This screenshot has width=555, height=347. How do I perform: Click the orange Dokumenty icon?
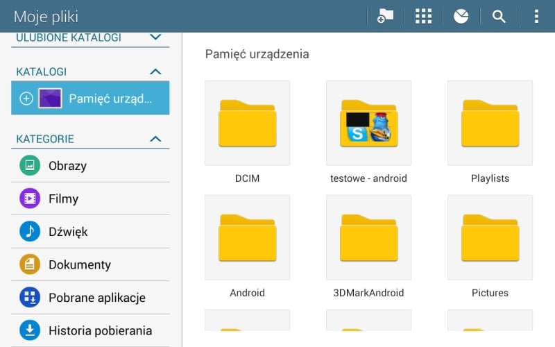click(x=30, y=264)
